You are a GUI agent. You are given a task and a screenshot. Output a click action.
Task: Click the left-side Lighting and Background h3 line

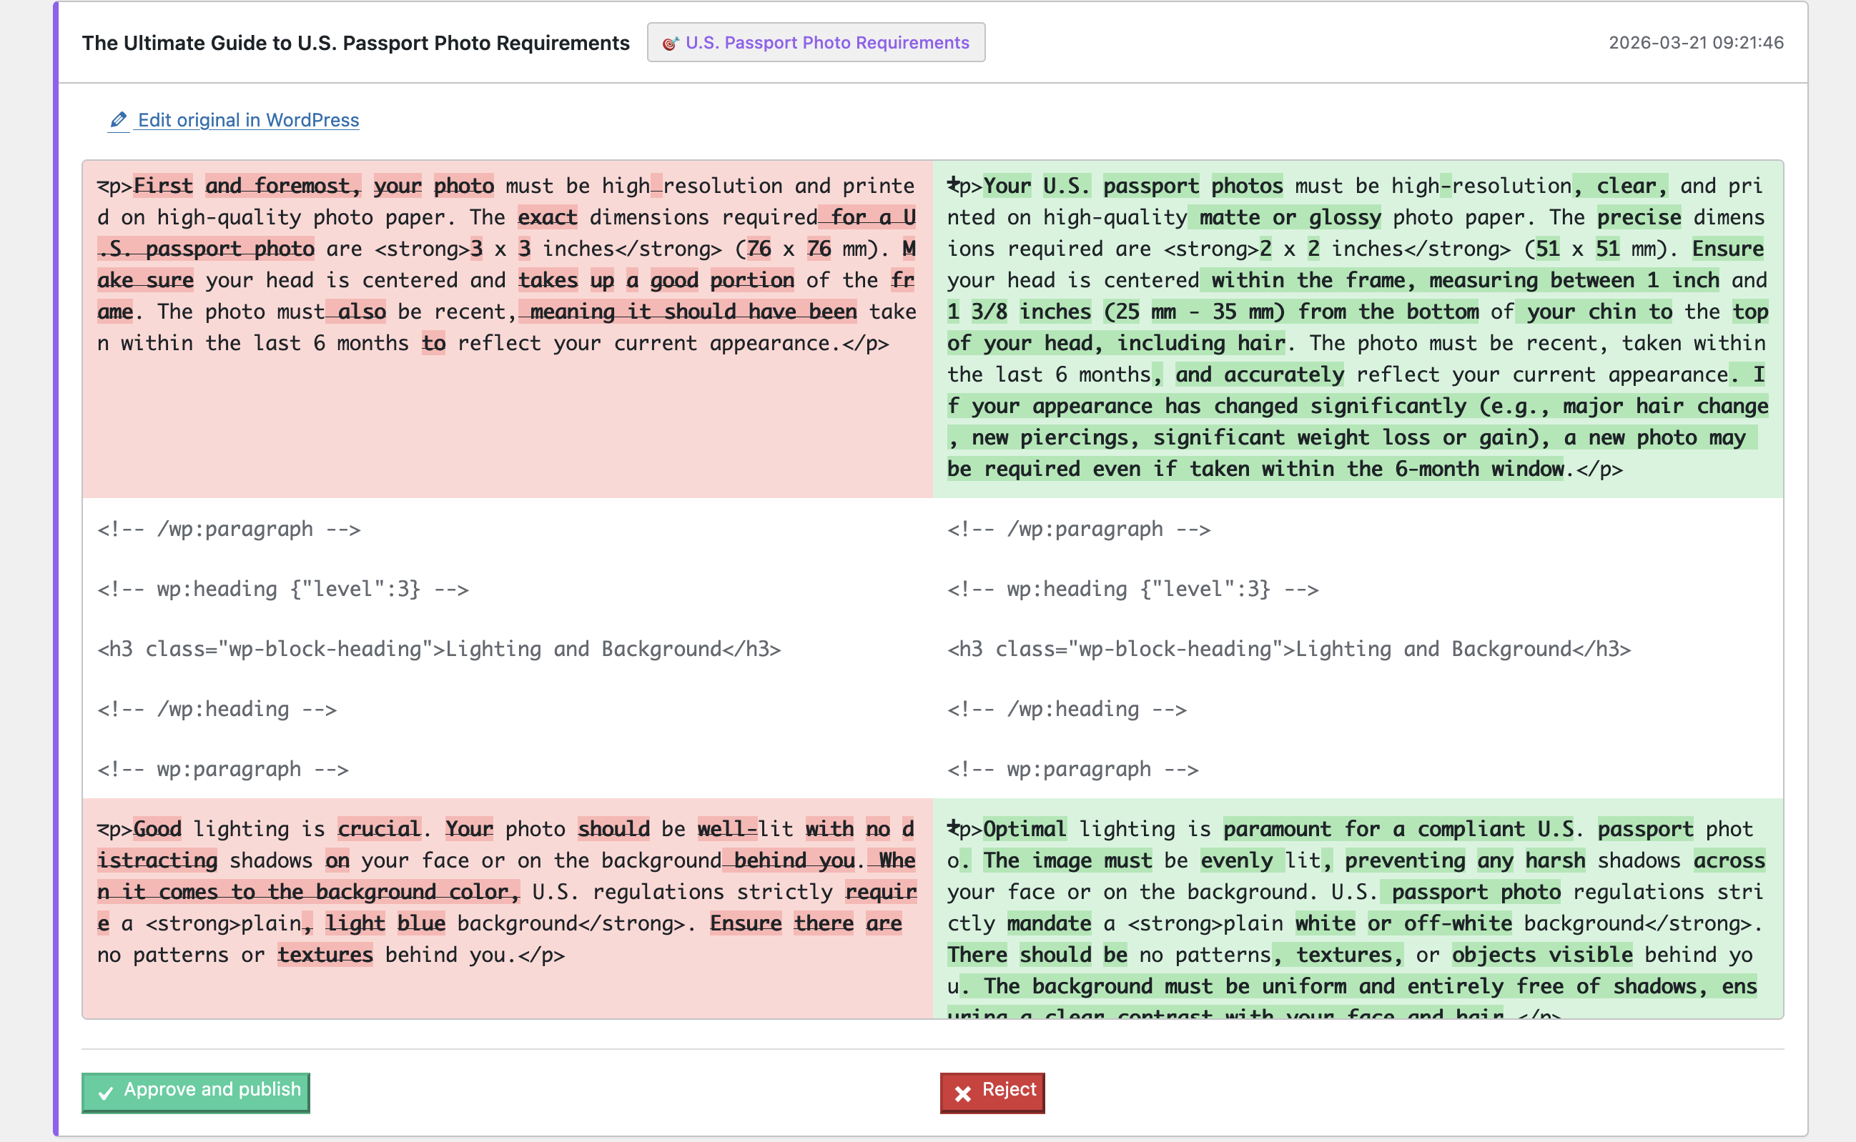coord(439,649)
